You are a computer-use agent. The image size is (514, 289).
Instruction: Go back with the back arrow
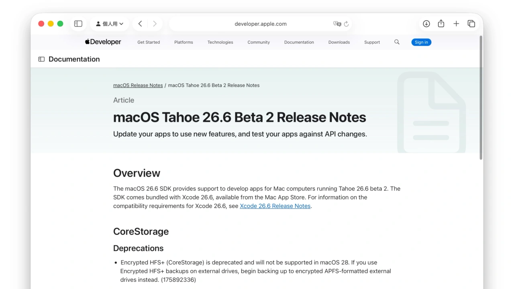(140, 24)
